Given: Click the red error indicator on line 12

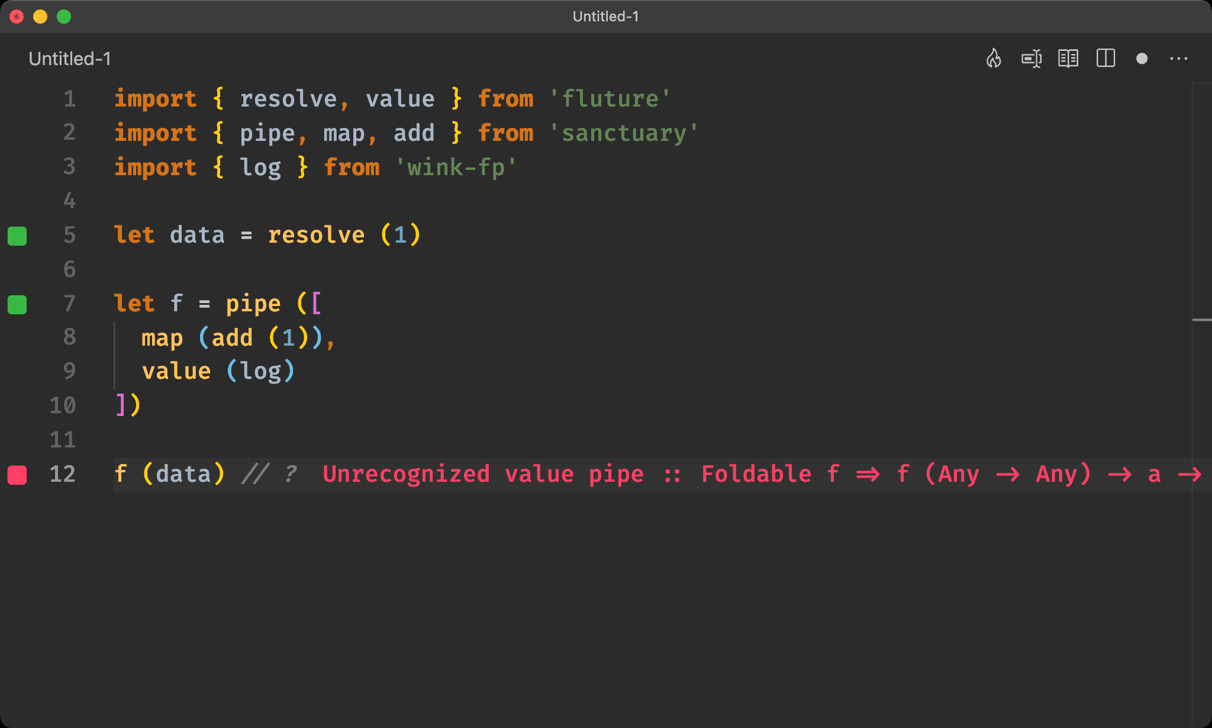Looking at the screenshot, I should [x=19, y=473].
